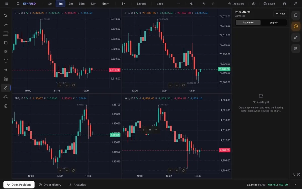The height and width of the screenshot is (189, 302).
Task: Toggle auto scale letter A
Action: [294, 175]
